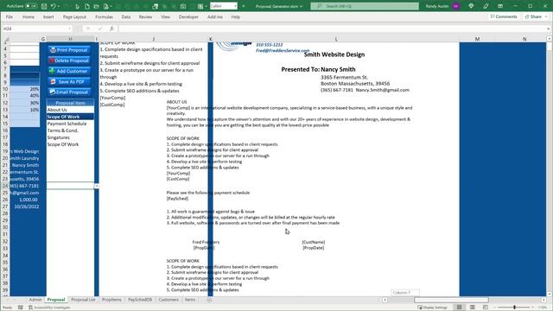Click in the formula bar field

332,29
